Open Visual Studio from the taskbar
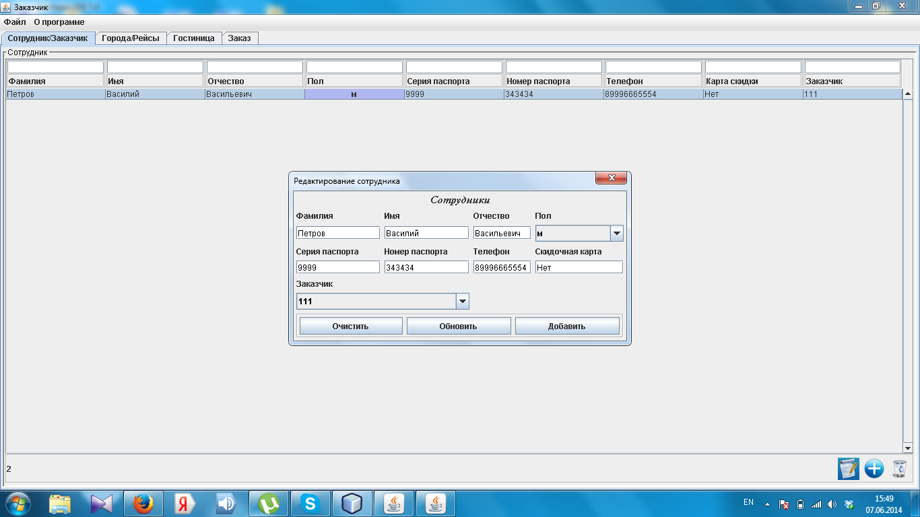 (102, 504)
